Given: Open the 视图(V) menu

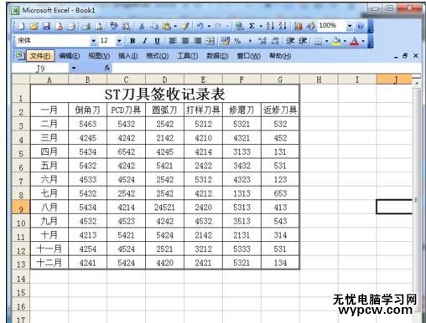Looking at the screenshot, I should tap(99, 56).
